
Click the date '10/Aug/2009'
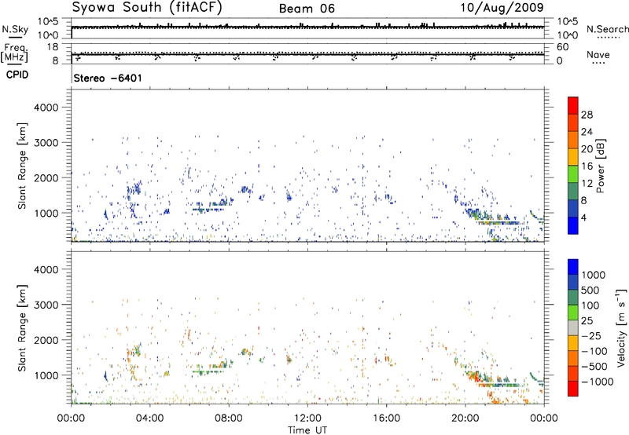(x=502, y=7)
